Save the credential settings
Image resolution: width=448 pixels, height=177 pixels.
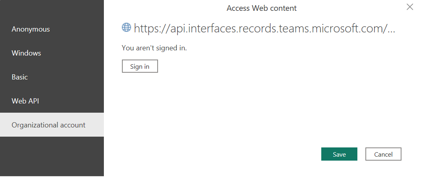(x=339, y=154)
